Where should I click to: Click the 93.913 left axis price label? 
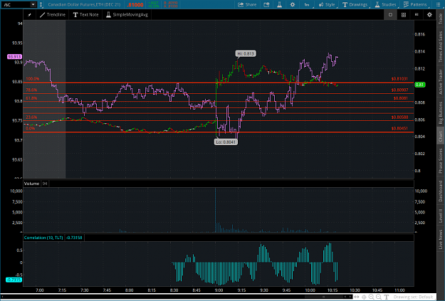coord(14,57)
